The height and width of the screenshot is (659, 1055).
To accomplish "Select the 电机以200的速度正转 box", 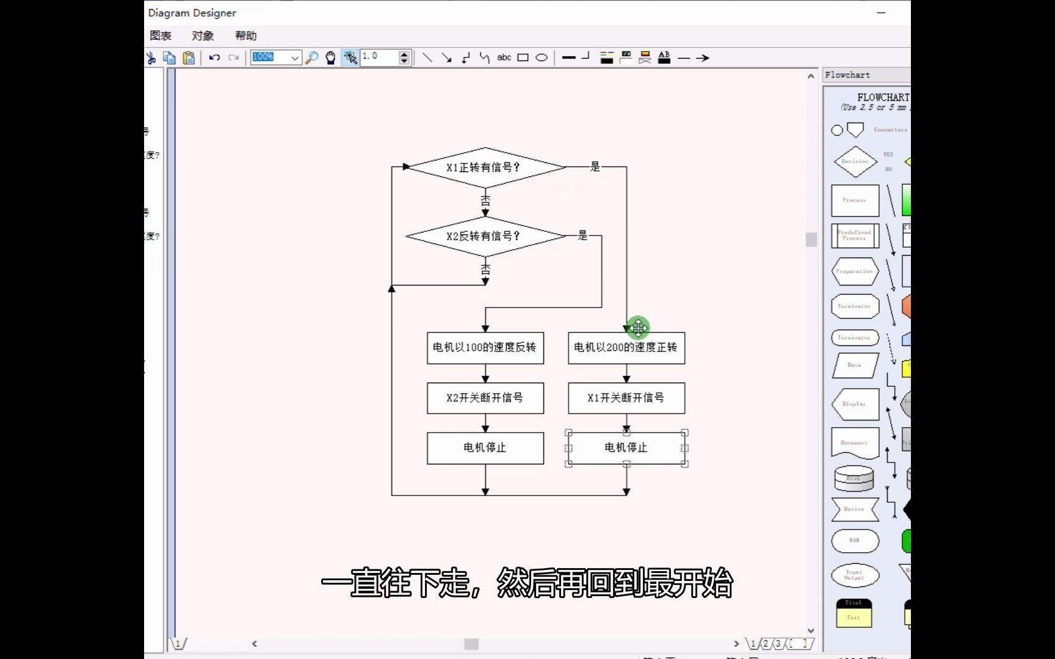I will [x=626, y=348].
